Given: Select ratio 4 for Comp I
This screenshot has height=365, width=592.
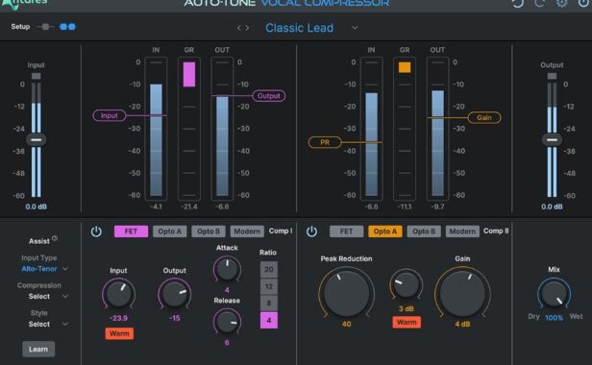Looking at the screenshot, I should 269,321.
